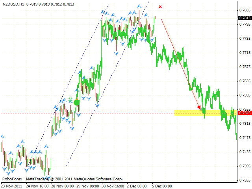Select the 0.7475 price axis label
Screen dimensions: 252x189
[244, 138]
